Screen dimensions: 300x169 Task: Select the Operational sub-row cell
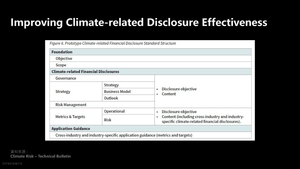tap(114, 111)
